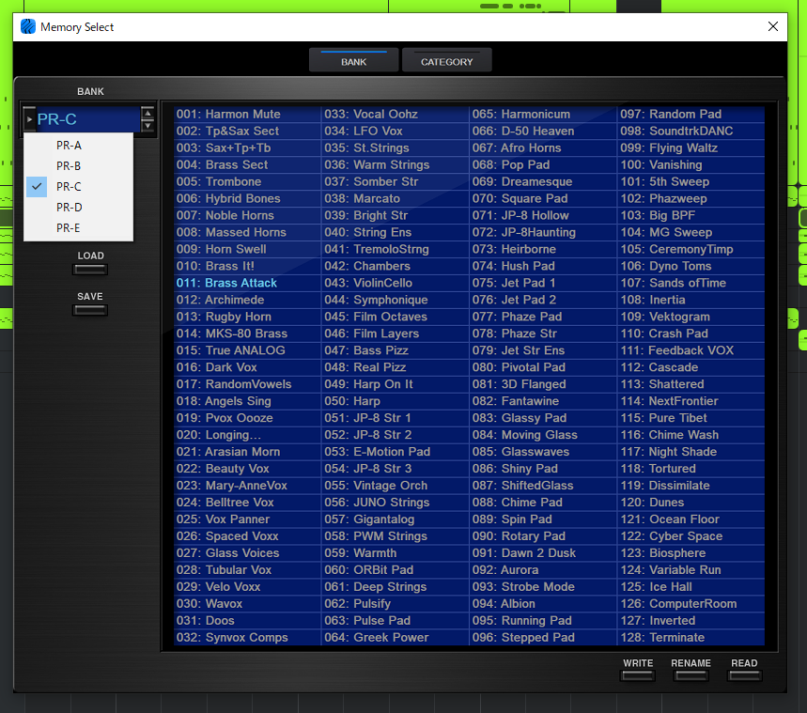Pick patch 121: Ocean Floor
The height and width of the screenshot is (713, 807).
pyautogui.click(x=691, y=519)
